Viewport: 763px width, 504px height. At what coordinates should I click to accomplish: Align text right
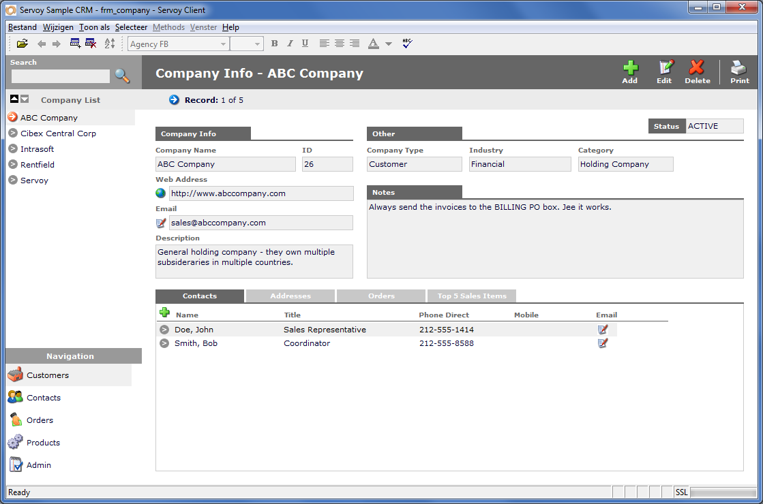pyautogui.click(x=355, y=44)
